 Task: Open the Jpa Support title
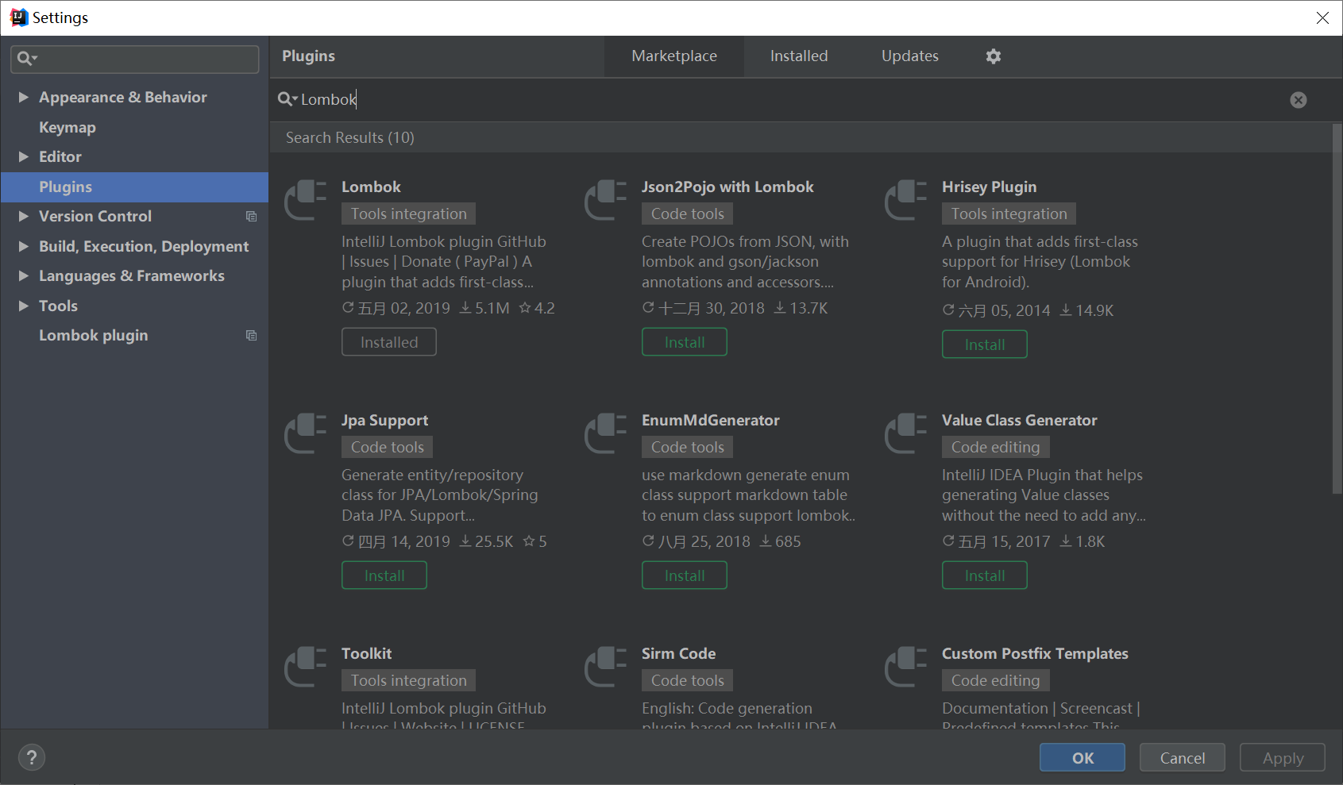(384, 421)
